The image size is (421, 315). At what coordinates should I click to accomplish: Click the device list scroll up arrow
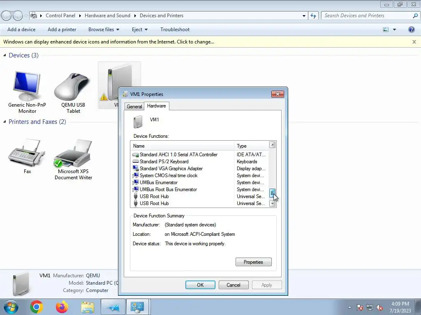[x=273, y=145]
